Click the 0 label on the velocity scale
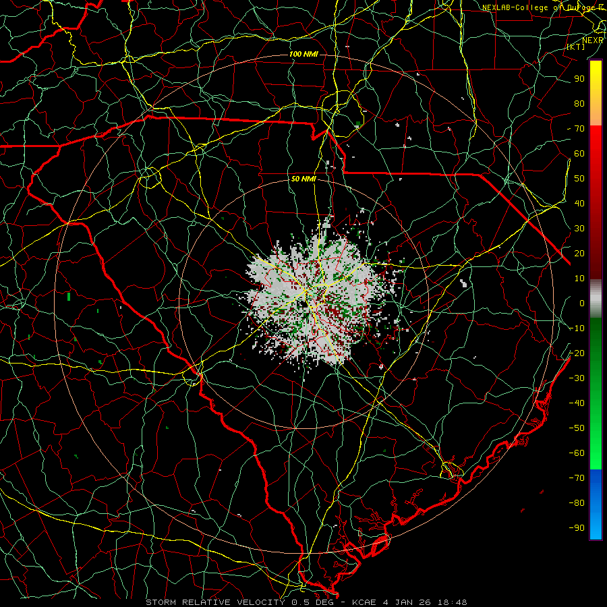Image resolution: width=607 pixels, height=607 pixels. point(582,303)
